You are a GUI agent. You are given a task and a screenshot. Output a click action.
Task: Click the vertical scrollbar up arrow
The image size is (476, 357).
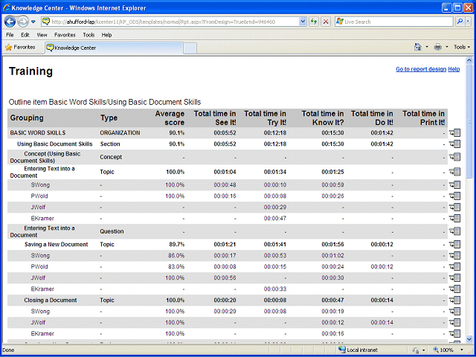[x=469, y=60]
